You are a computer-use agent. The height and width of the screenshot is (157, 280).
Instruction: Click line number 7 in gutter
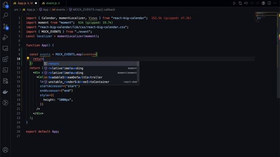point(19,45)
